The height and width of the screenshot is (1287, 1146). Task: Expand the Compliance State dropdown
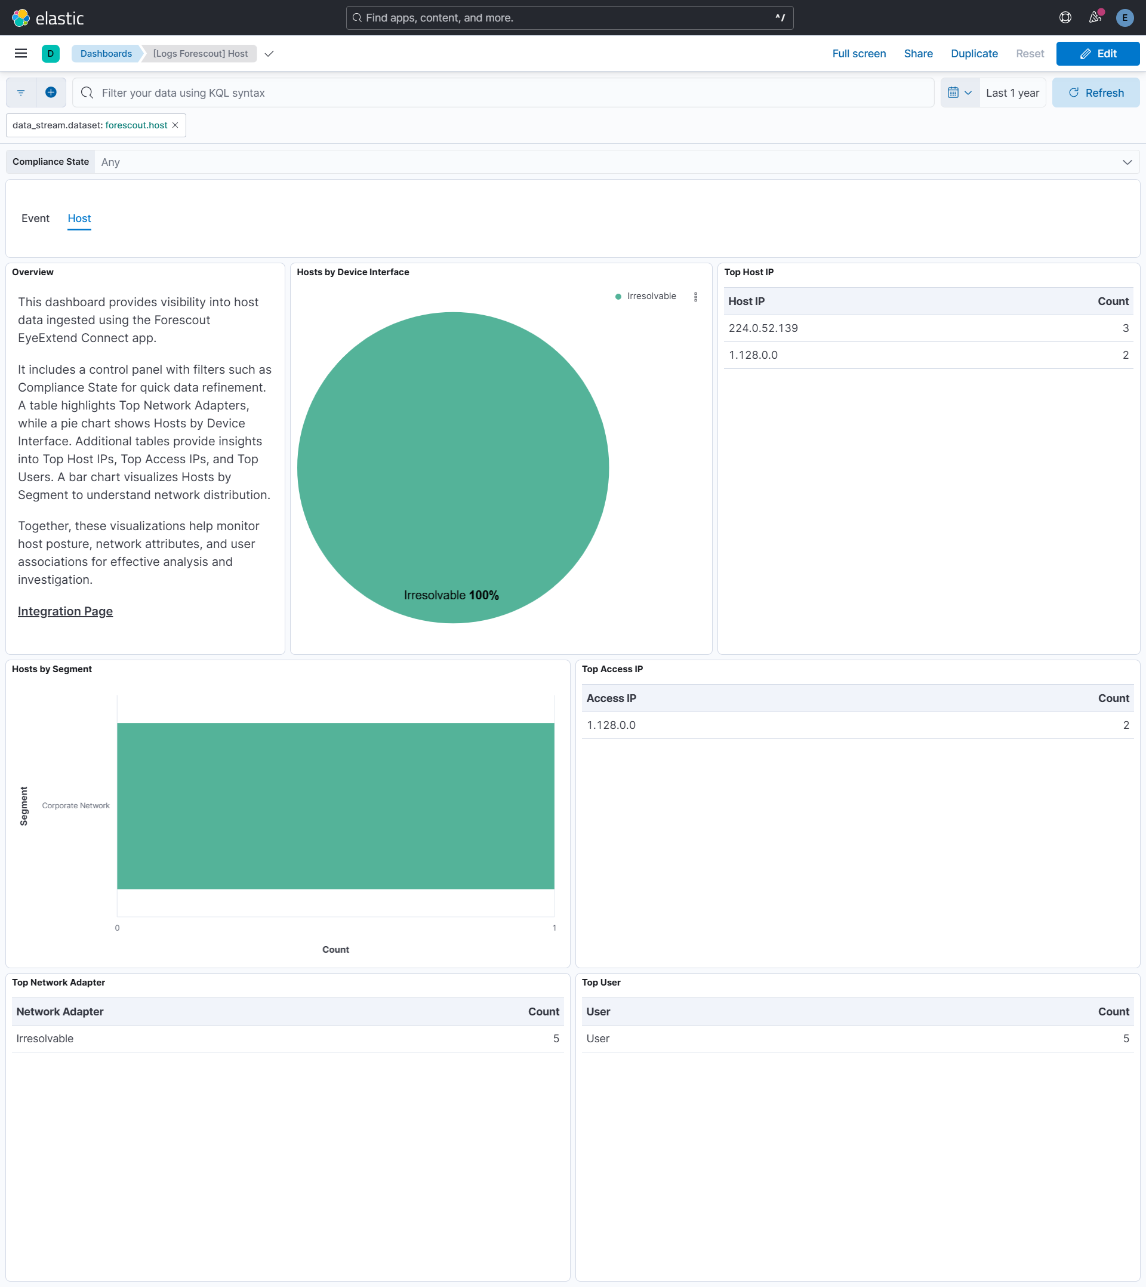(x=1126, y=162)
